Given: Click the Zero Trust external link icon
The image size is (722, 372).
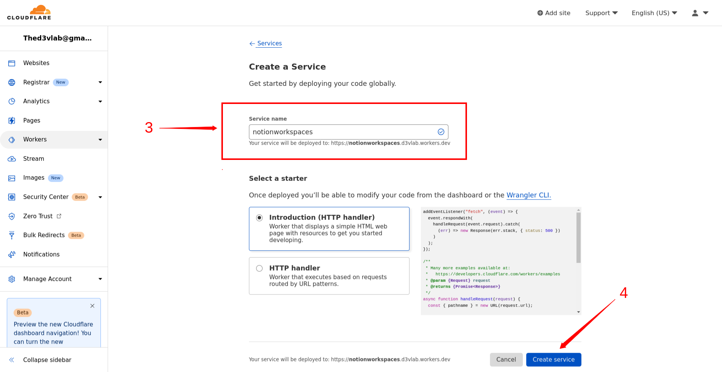Looking at the screenshot, I should [x=59, y=216].
